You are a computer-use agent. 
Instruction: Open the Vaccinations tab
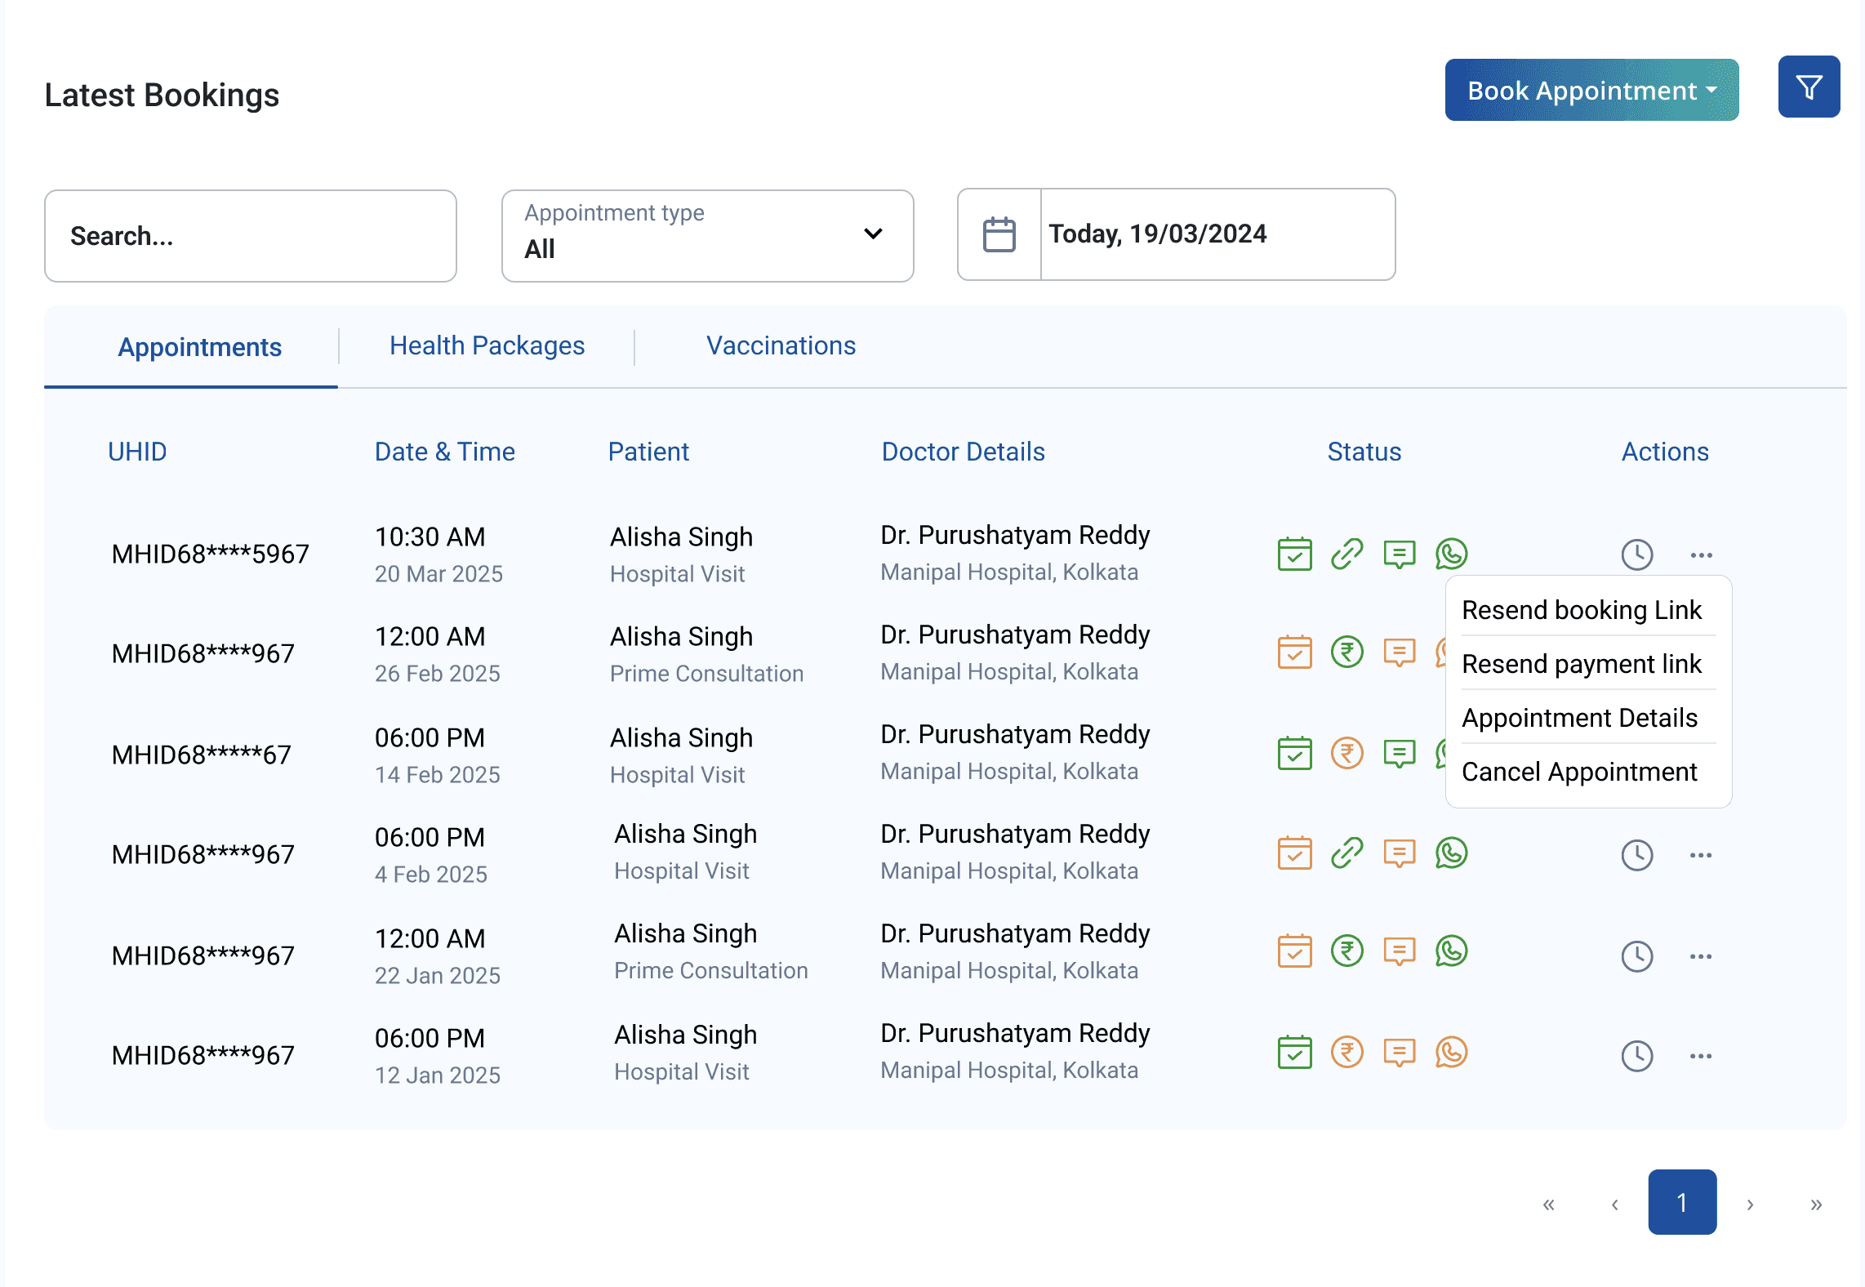click(x=781, y=345)
